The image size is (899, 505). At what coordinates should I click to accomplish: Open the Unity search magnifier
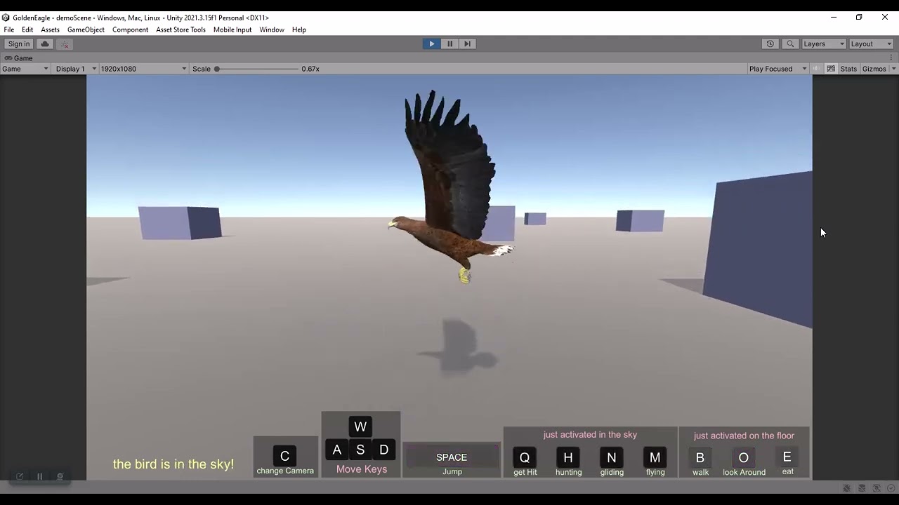point(790,43)
